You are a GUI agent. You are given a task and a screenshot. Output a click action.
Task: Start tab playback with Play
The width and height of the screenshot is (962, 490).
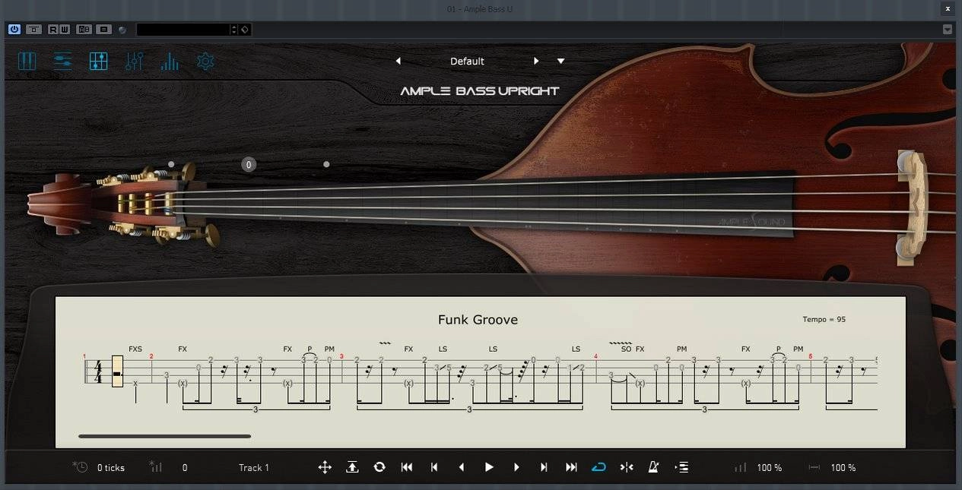click(489, 467)
